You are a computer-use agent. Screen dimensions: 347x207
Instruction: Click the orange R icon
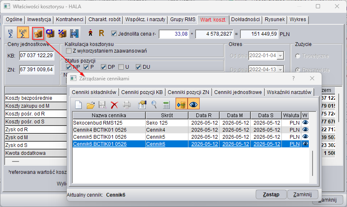[x=101, y=33]
